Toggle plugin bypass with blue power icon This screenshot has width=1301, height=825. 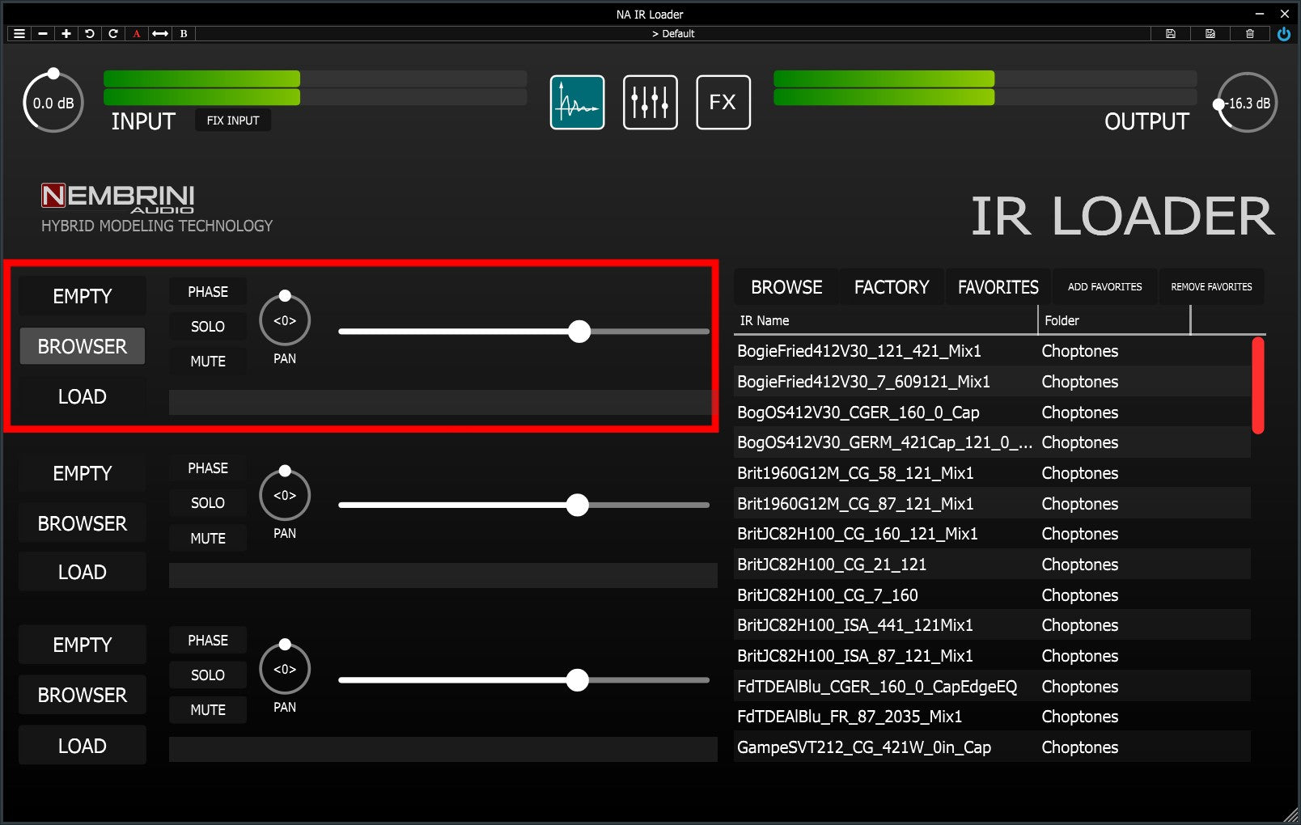click(1283, 34)
